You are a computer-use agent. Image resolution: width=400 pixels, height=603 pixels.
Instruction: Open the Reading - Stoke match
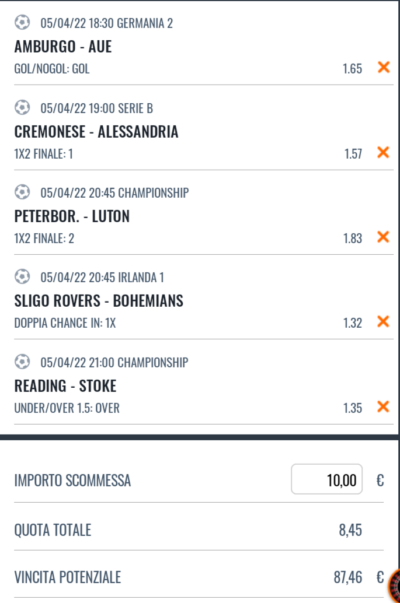click(65, 385)
